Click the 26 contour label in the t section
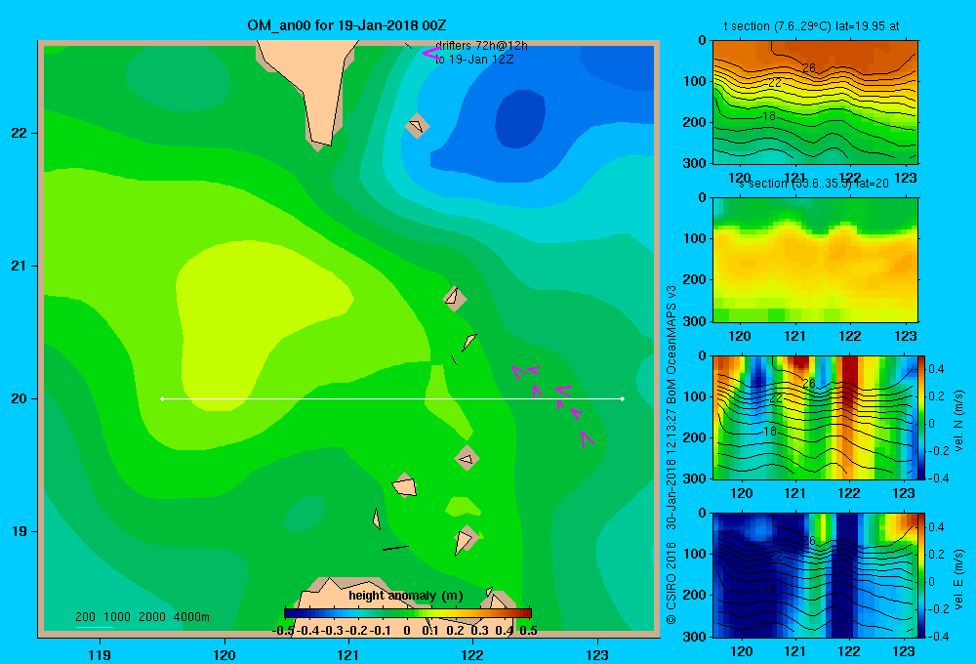 tap(808, 68)
